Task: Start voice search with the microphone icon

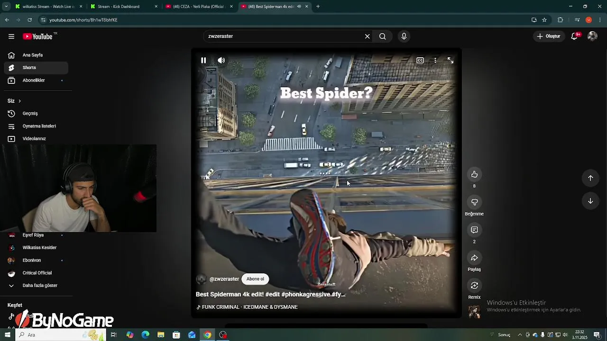Action: pos(404,36)
